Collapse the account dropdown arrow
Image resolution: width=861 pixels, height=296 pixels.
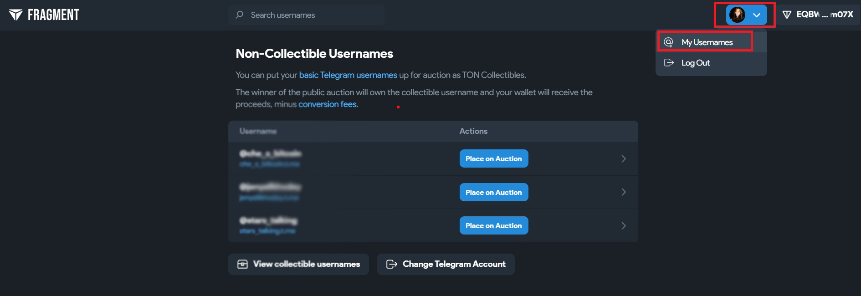pos(757,15)
